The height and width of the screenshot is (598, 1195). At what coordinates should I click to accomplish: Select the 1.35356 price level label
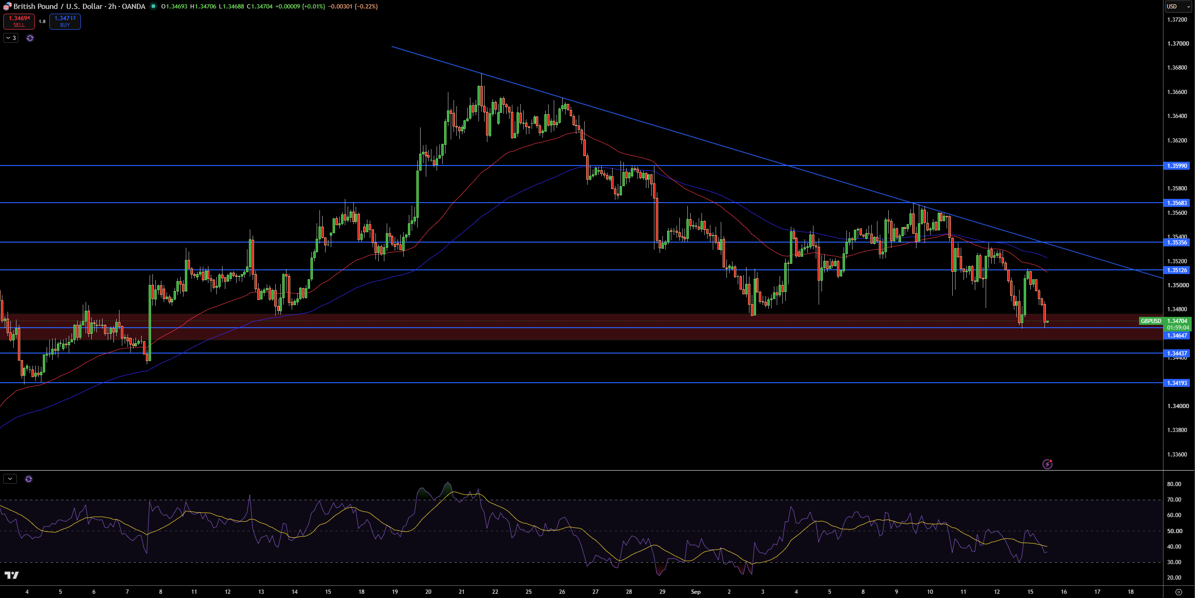click(x=1177, y=243)
